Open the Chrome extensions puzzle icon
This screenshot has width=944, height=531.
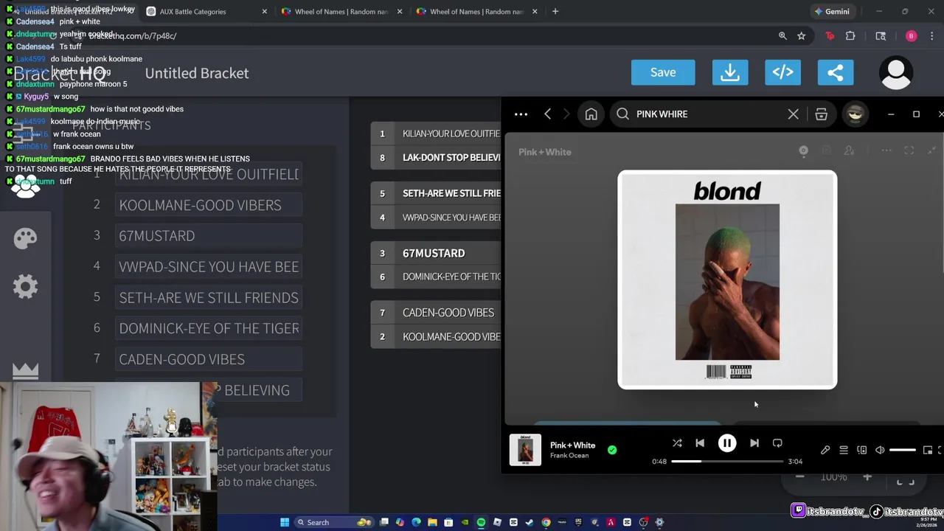850,36
